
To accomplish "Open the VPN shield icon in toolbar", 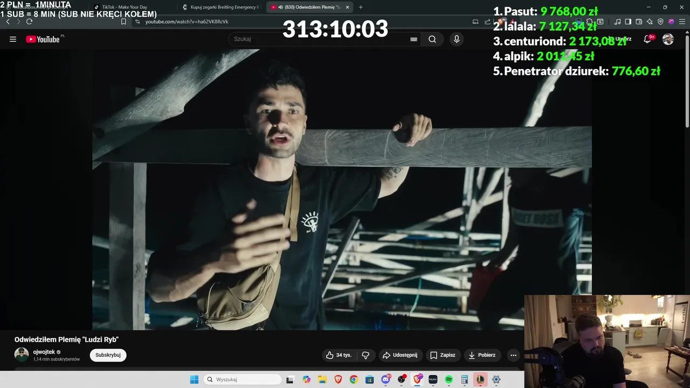I will point(660,22).
